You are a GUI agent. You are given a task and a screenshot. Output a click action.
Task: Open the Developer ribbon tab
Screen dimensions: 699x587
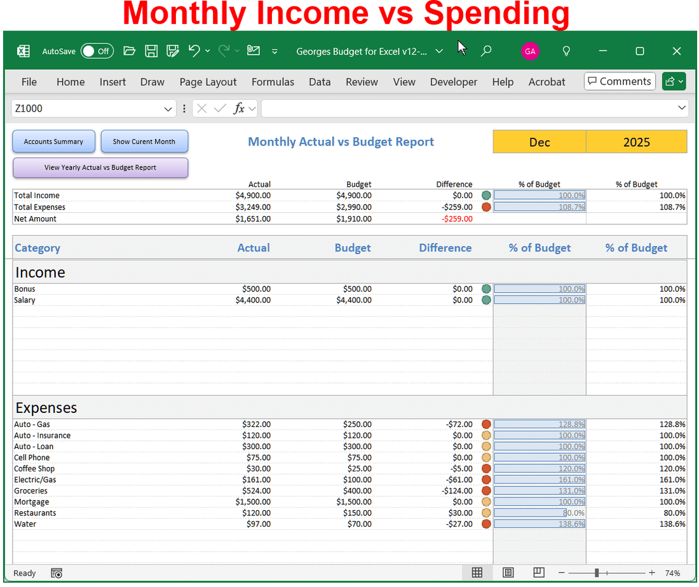pyautogui.click(x=454, y=82)
